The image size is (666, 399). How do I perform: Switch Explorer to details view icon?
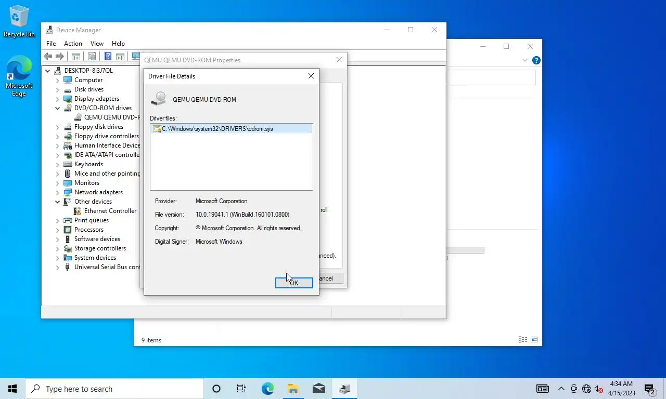tap(523, 340)
